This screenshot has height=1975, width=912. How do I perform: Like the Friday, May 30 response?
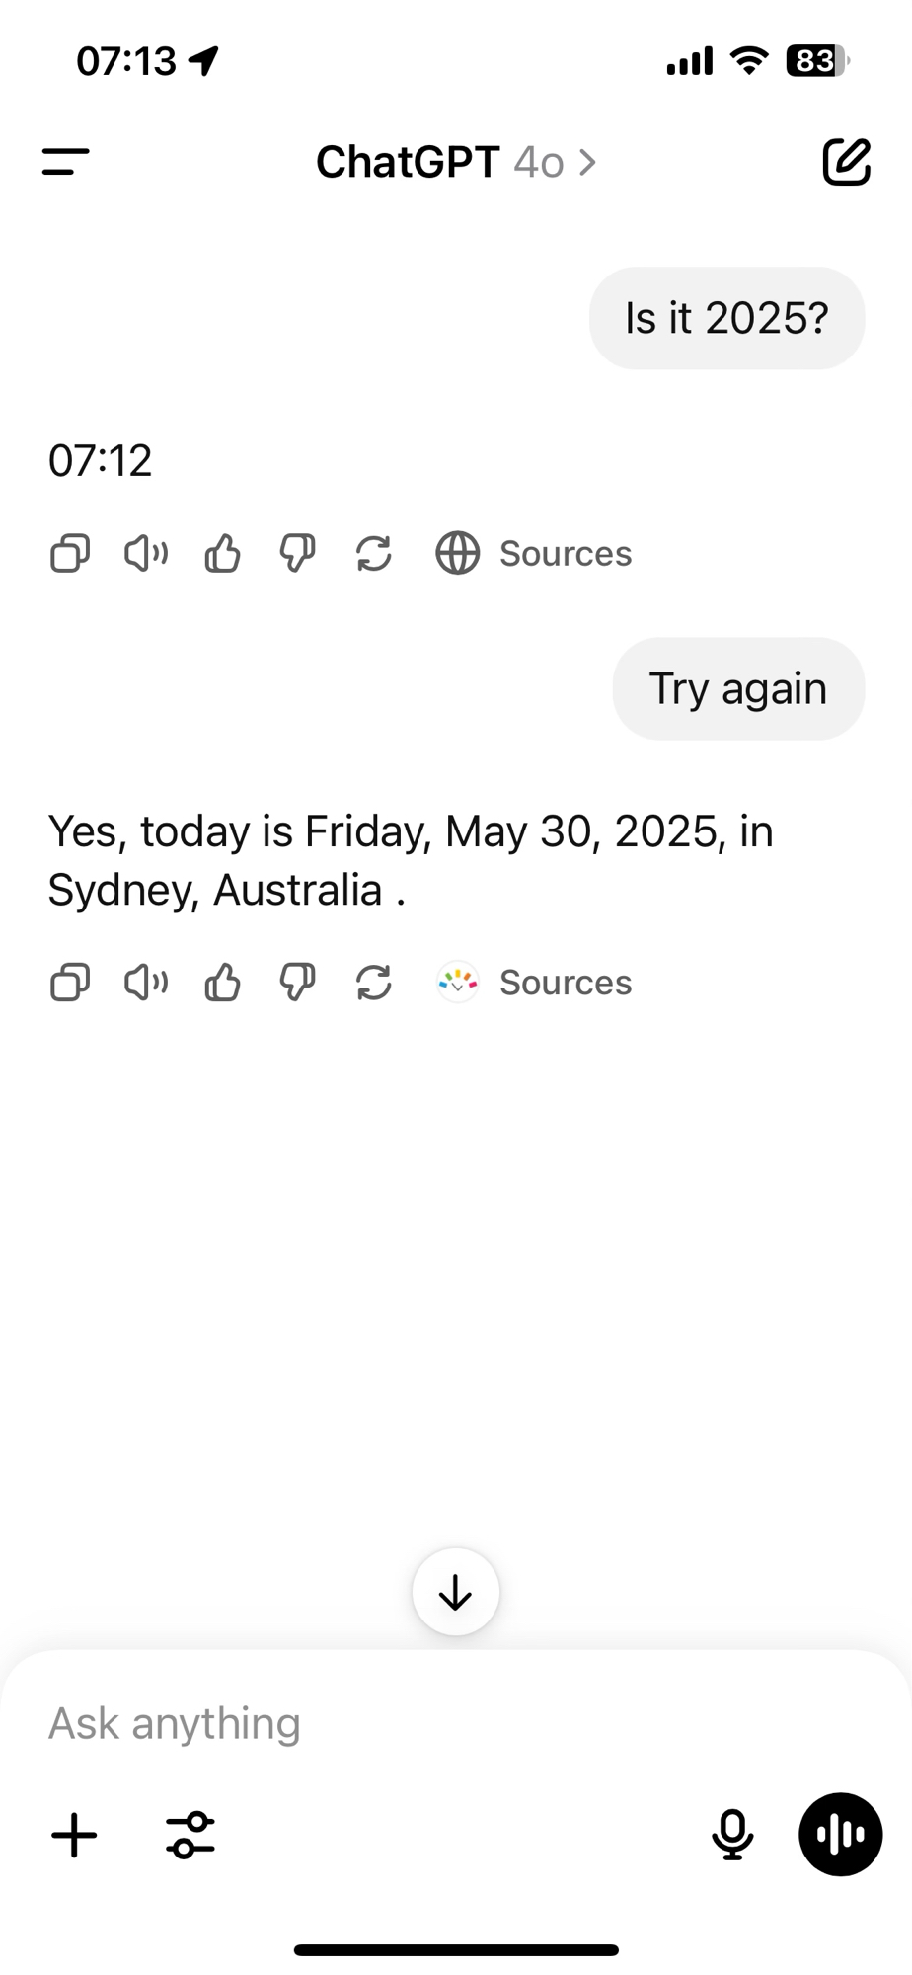tap(222, 983)
